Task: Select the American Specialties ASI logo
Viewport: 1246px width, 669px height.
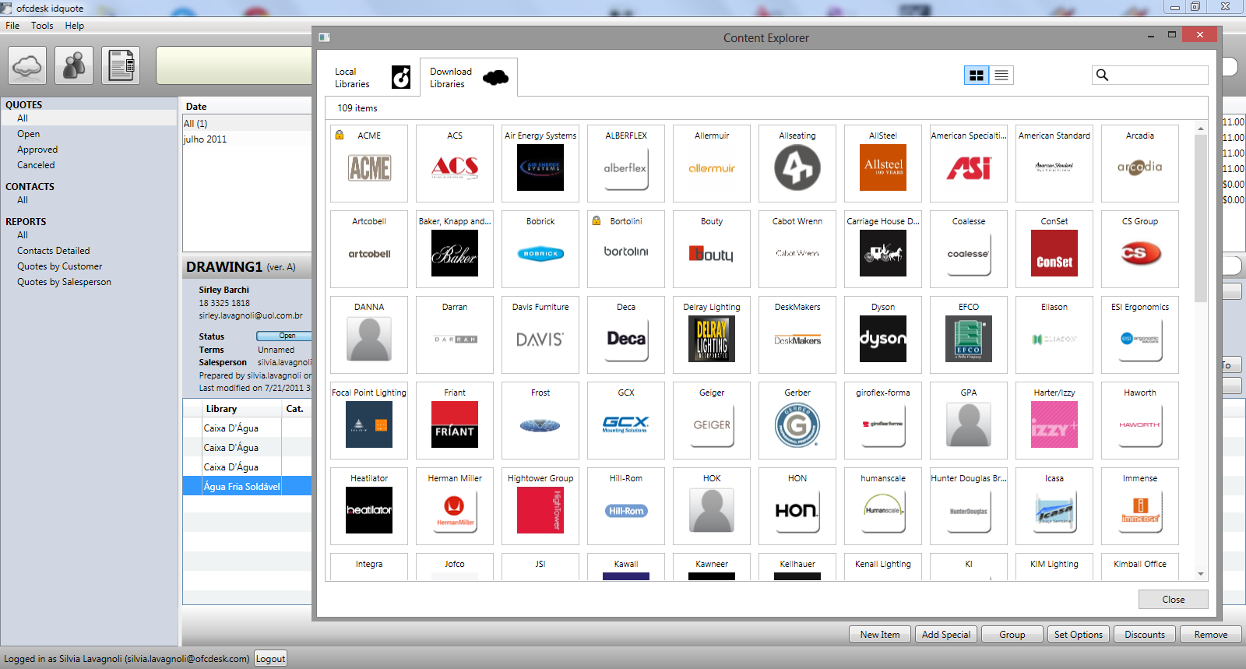Action: (x=969, y=167)
